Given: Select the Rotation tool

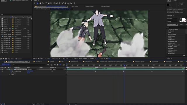Looking at the screenshot, I should (46, 3).
